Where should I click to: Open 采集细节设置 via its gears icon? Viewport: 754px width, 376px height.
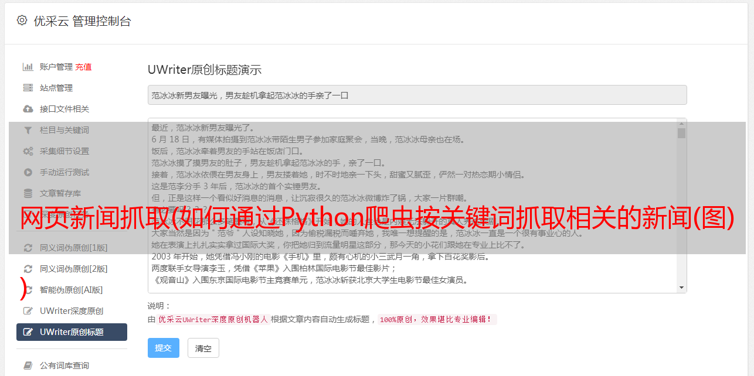pyautogui.click(x=28, y=151)
